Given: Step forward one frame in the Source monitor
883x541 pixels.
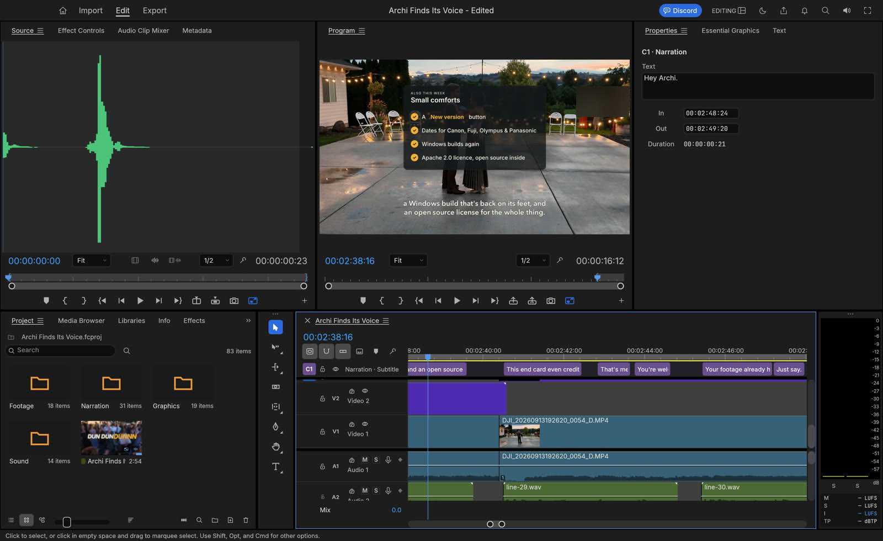Looking at the screenshot, I should tap(159, 301).
